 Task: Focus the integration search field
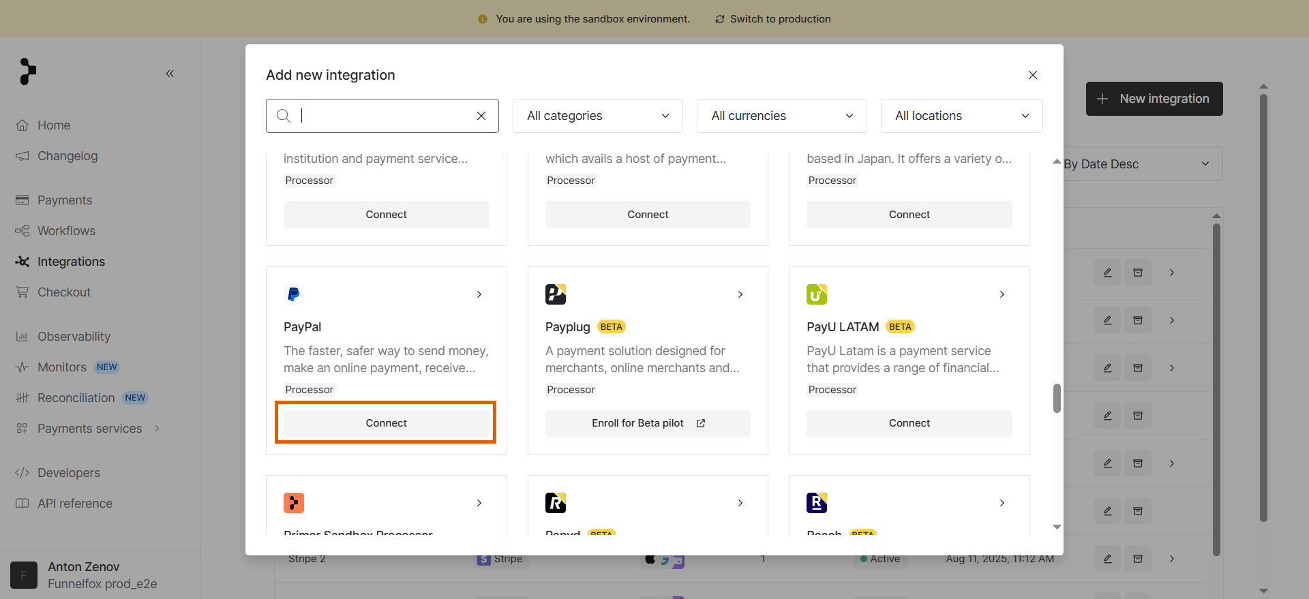[382, 116]
